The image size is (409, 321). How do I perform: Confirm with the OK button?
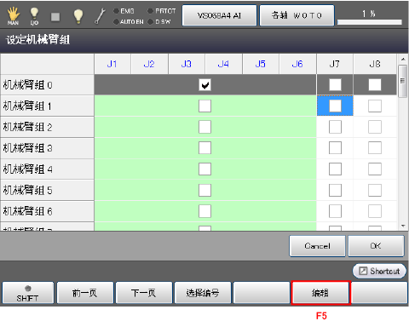[x=376, y=246]
